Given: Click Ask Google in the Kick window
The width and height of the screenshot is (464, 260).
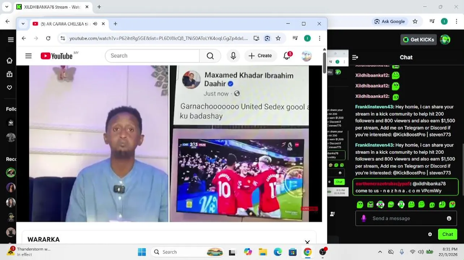Looking at the screenshot, I should (x=390, y=21).
